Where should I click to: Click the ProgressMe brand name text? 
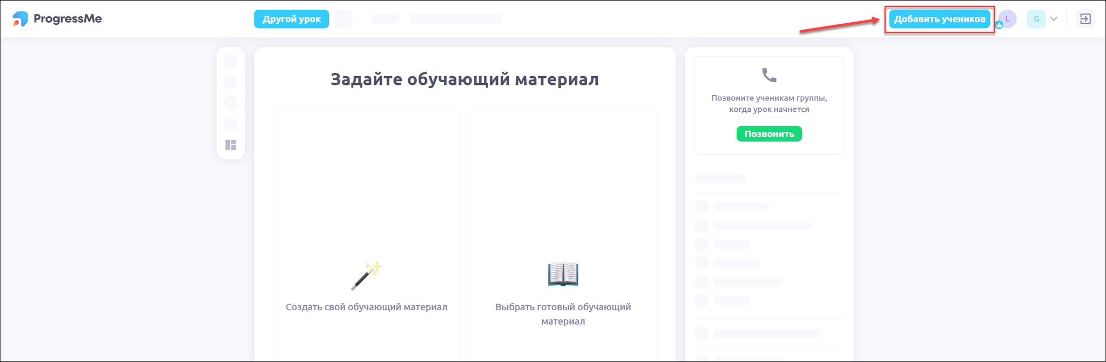(68, 19)
